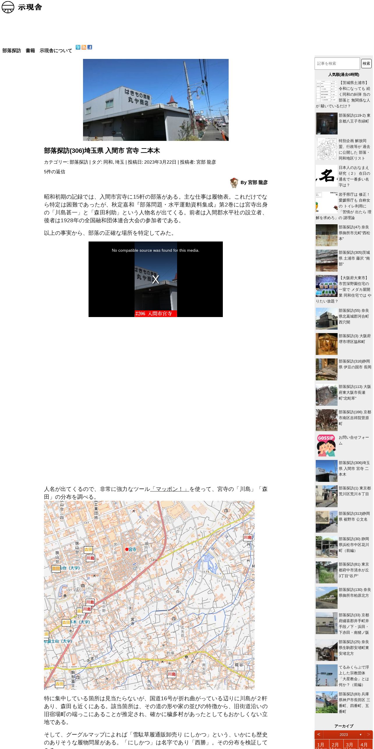Screen dimensions: 374x749
Task: Open 部落探訪(25) 奈良県生駒郡安堵町 article
Action: click(343, 650)
